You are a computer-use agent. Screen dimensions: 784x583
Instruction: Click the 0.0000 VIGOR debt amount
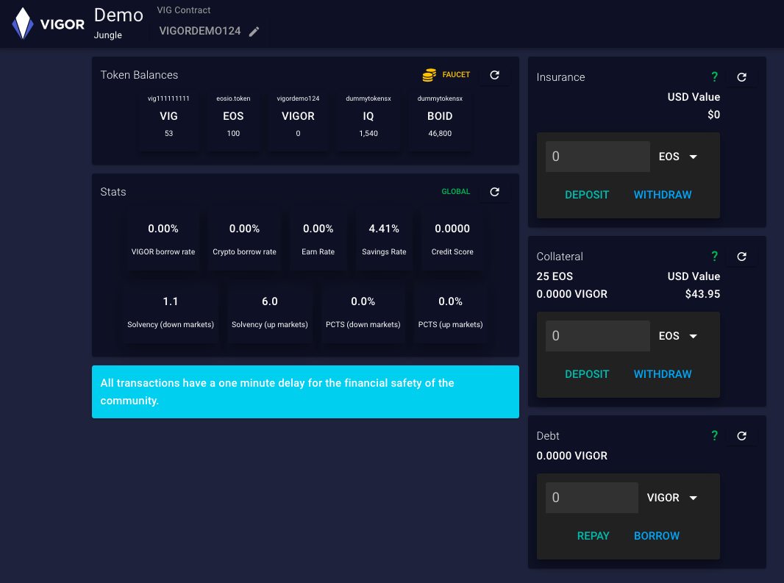(x=572, y=456)
